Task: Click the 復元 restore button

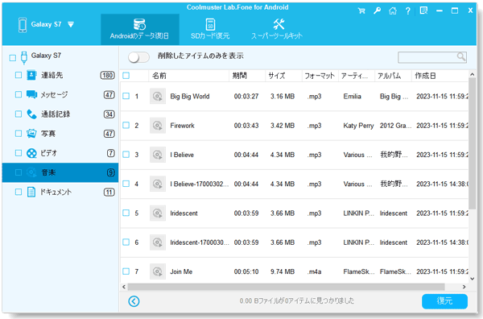Action: 444,301
